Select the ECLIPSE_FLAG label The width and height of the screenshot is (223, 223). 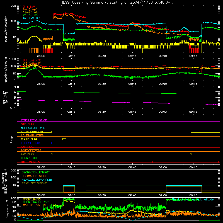[30, 143]
